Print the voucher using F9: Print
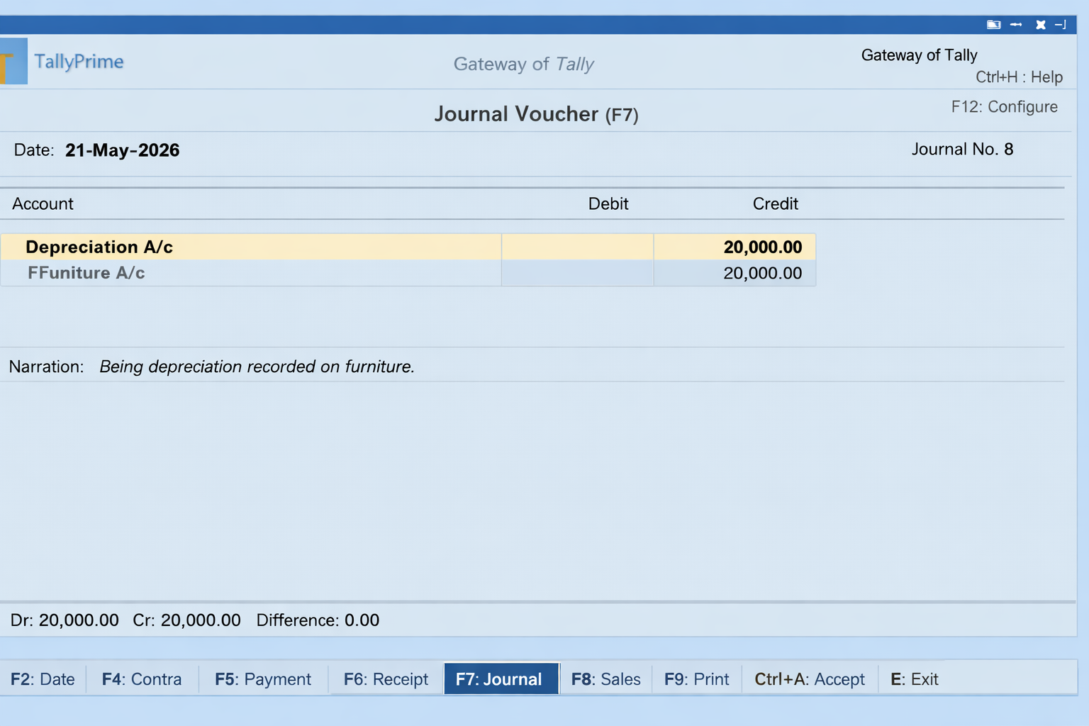This screenshot has height=726, width=1089. click(696, 678)
